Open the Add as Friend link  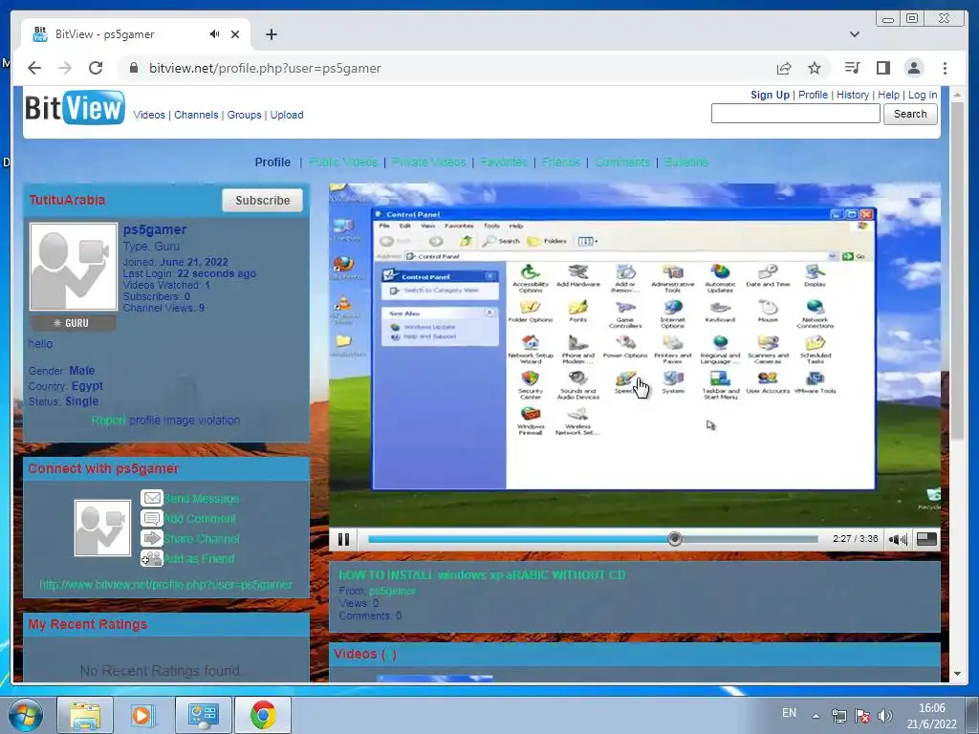(x=199, y=558)
